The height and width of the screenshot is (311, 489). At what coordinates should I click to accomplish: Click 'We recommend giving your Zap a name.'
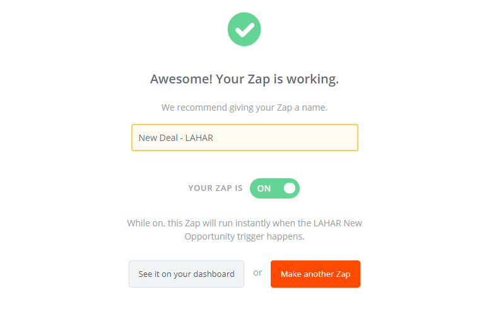point(244,107)
